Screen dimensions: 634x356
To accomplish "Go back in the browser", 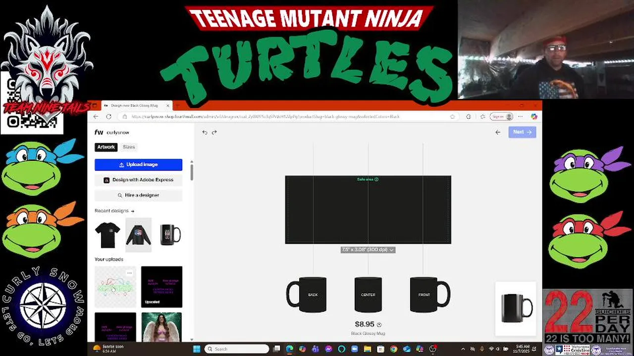I will (x=96, y=117).
